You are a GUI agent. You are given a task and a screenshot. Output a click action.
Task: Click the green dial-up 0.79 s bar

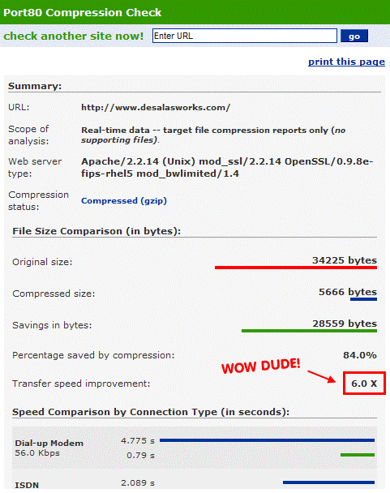[358, 455]
